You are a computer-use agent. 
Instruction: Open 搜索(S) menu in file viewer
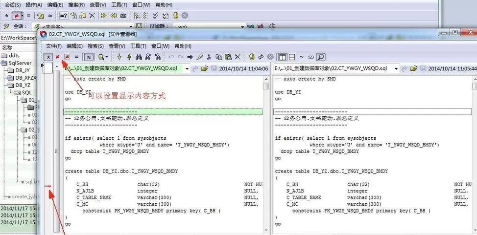coord(96,46)
